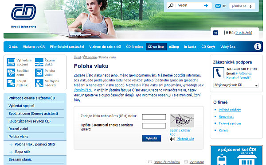The width and height of the screenshot is (266, 165).
Task: Open the Koupit jízdenku icon
Action: click(11, 83)
